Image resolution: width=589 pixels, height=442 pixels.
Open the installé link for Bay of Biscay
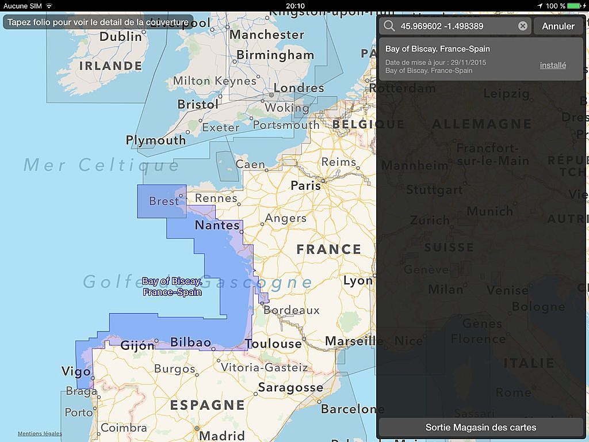click(553, 65)
